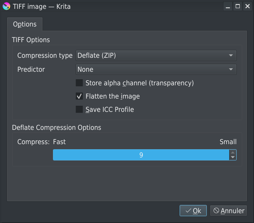Close the TIFF image dialog window
This screenshot has width=254, height=223.
point(247,6)
